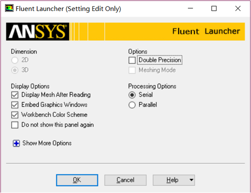Click the Fluent app icon in title bar
251x193 pixels.
(x=9, y=8)
